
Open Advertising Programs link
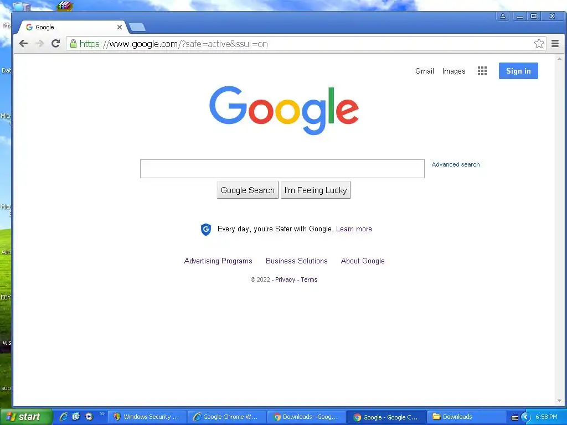click(x=218, y=261)
